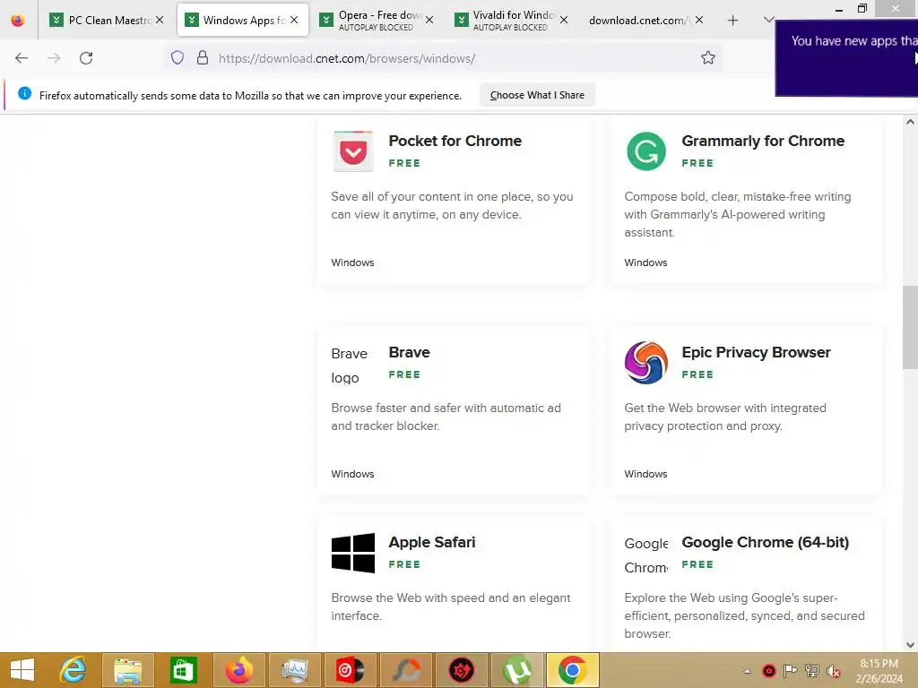The width and height of the screenshot is (918, 688).
Task: Open File Explorer from taskbar
Action: 127,670
